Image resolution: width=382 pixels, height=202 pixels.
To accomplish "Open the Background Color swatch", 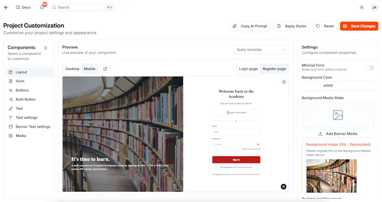I will click(x=310, y=86).
